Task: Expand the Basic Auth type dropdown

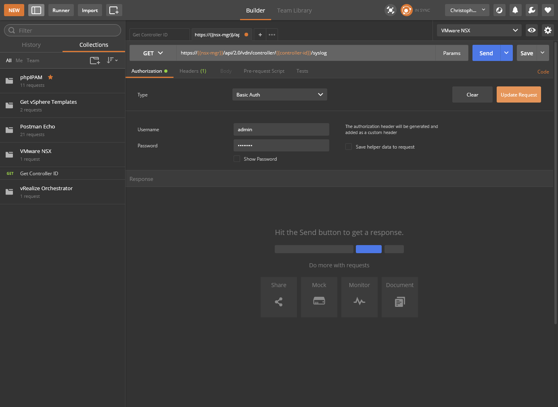Action: [280, 94]
